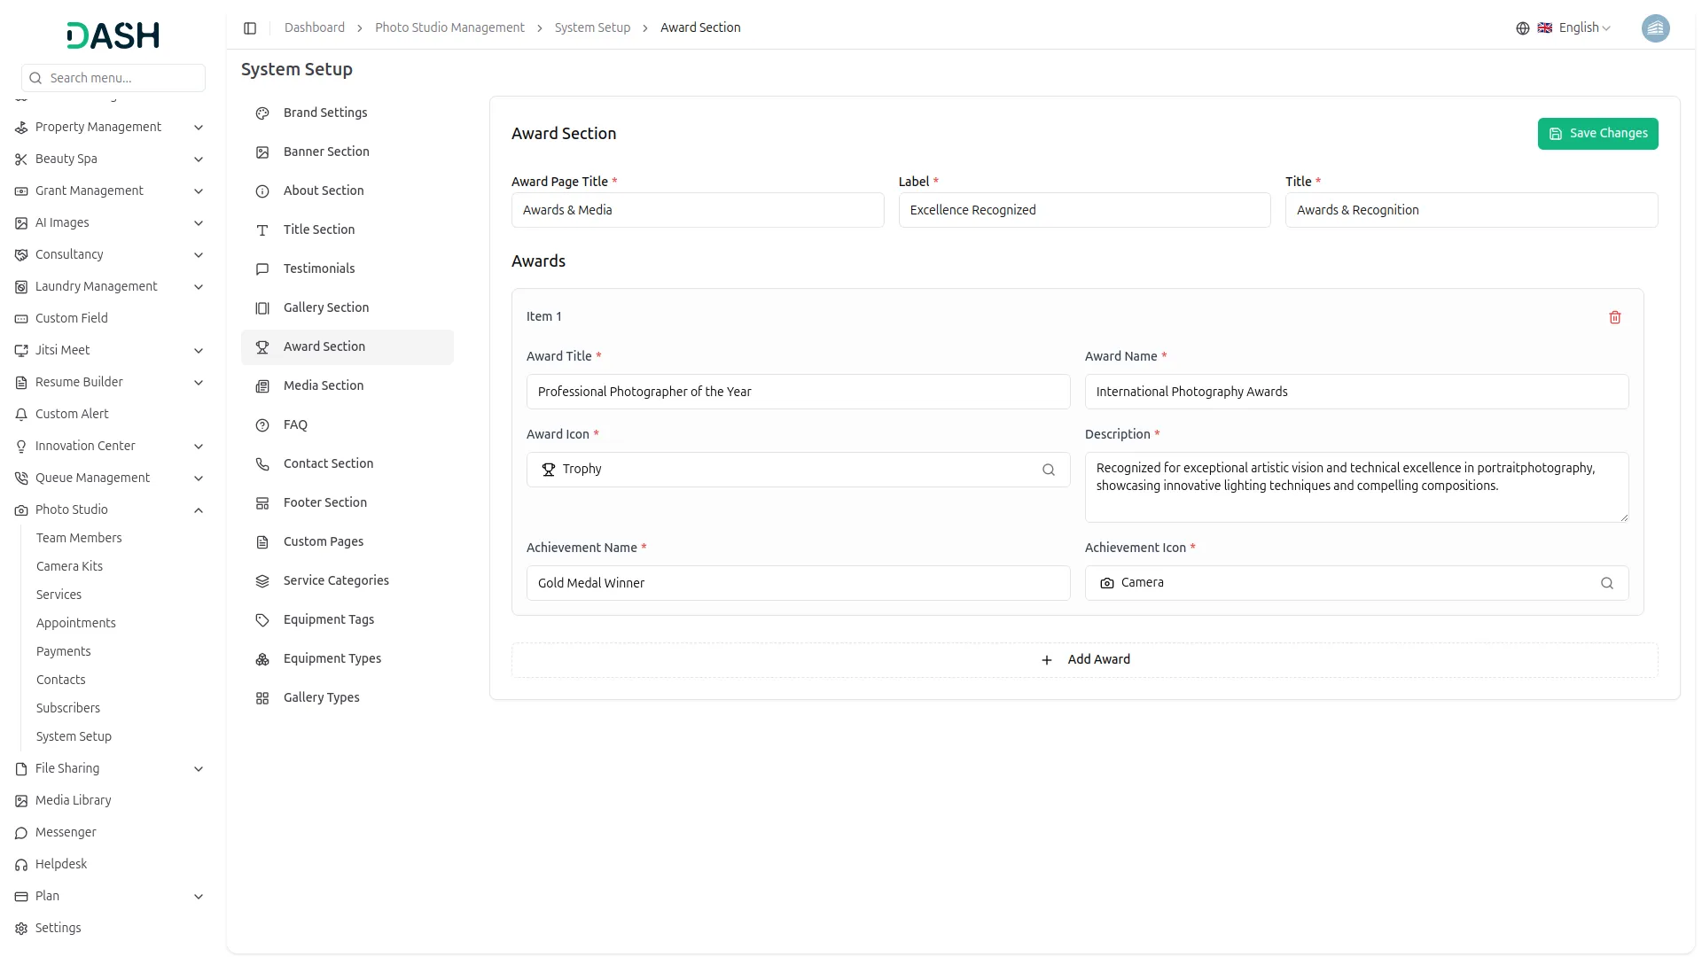The width and height of the screenshot is (1702, 957).
Task: Click the search icon in Award Icon field
Action: pos(1048,470)
